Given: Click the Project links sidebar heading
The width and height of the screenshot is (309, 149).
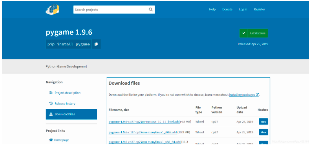Looking at the screenshot, I should pyautogui.click(x=56, y=131).
